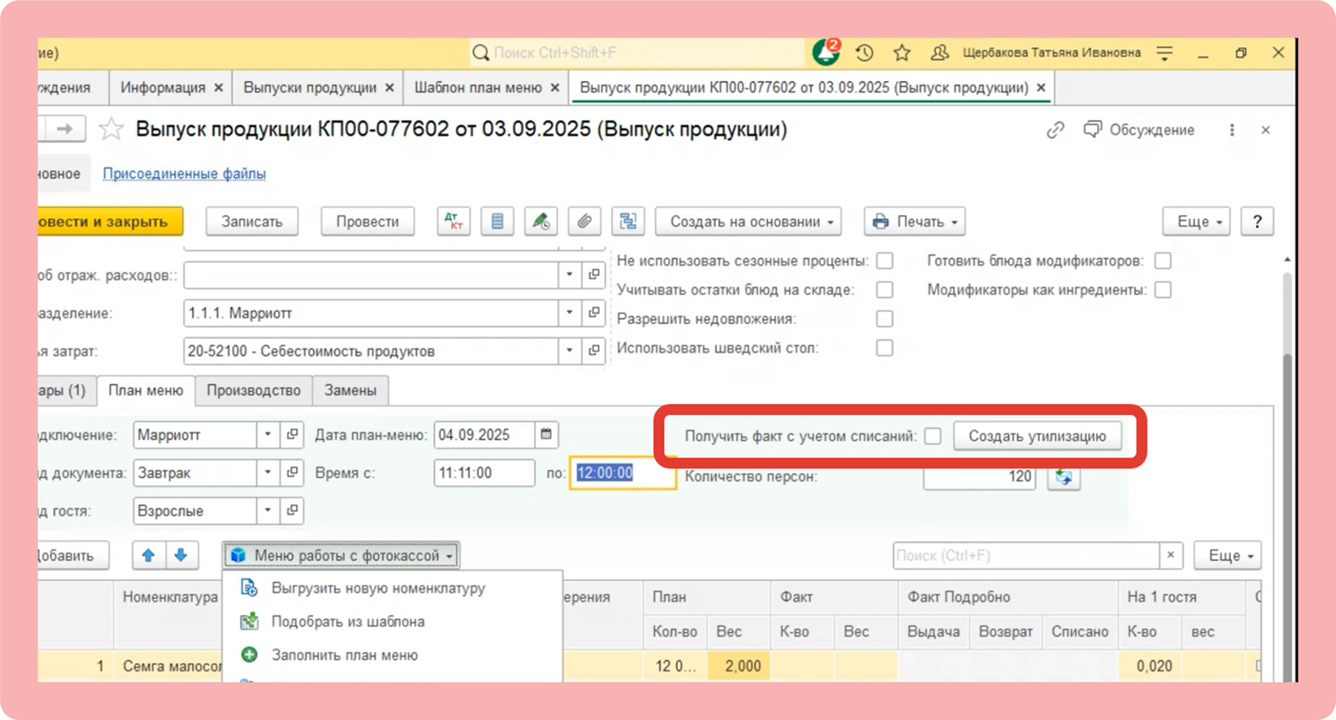Click Создать утилизацию button

(1037, 436)
